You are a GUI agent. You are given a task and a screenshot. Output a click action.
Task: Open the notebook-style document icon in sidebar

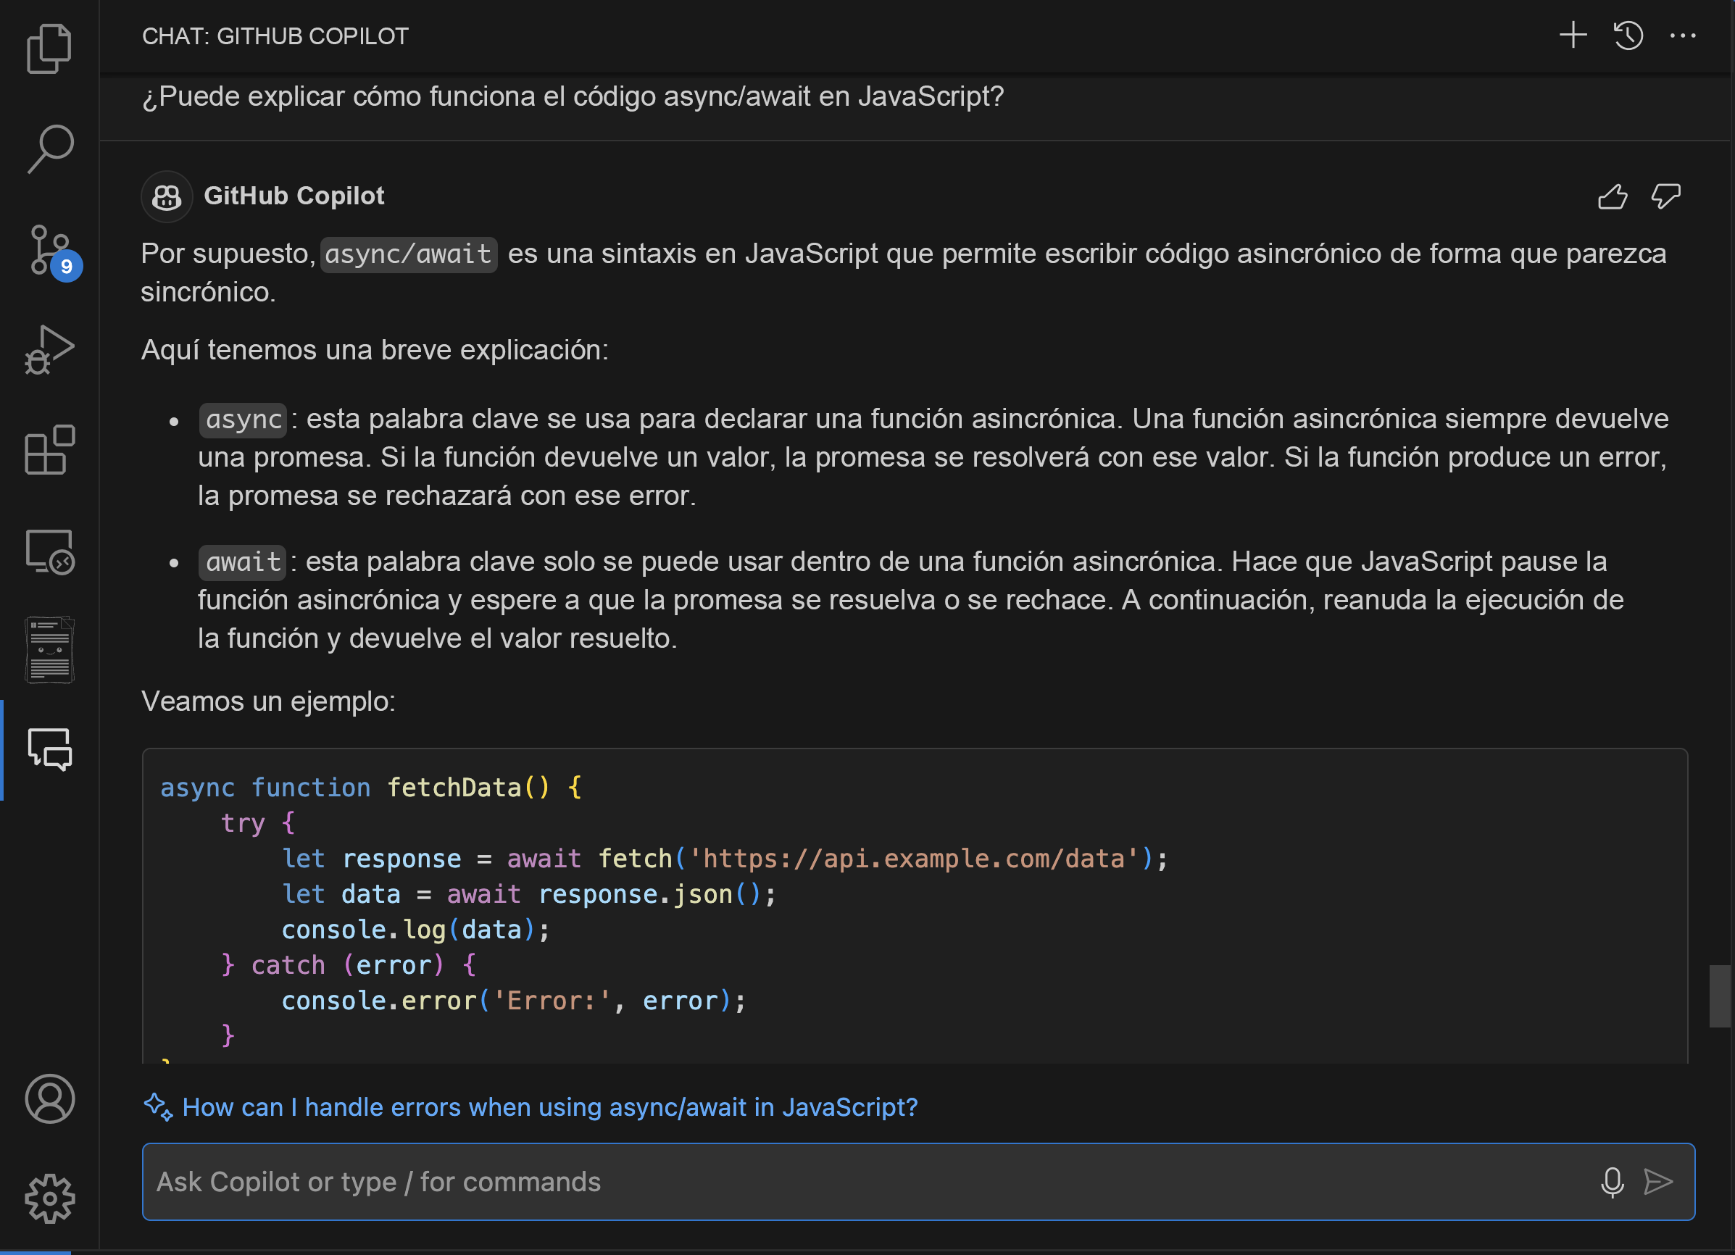coord(49,650)
